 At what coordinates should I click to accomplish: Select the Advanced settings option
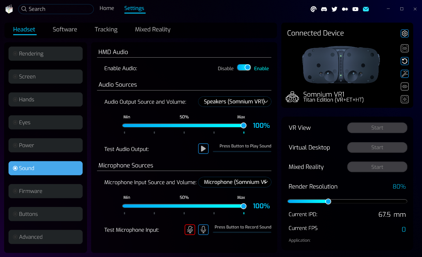pyautogui.click(x=45, y=237)
